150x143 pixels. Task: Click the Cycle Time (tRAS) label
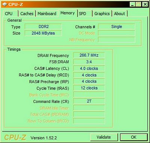coord(53,88)
